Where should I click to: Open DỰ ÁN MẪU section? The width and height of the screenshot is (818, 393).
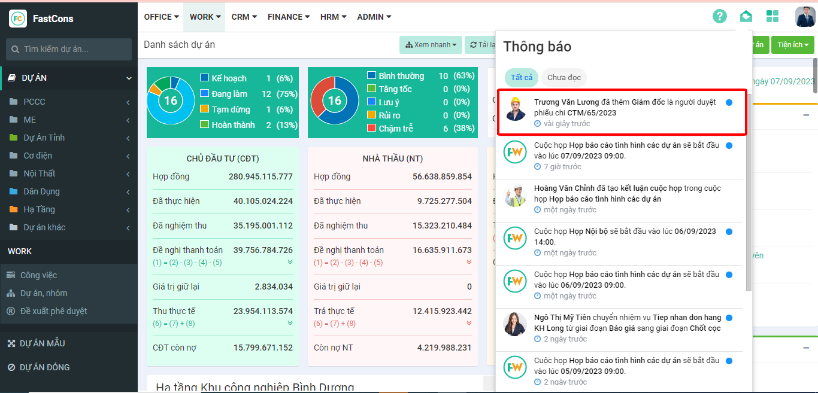click(42, 343)
